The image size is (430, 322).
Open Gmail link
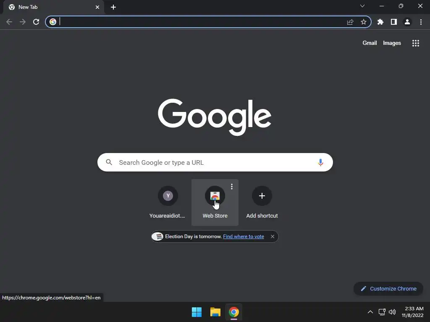coord(370,43)
